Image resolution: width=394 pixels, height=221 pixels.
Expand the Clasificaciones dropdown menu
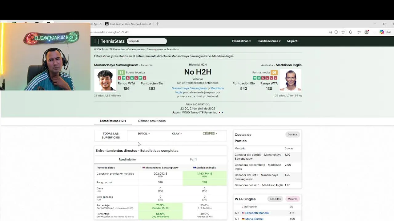pos(269,41)
